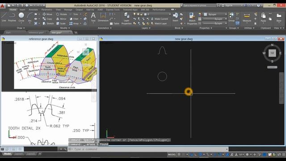
Task: Switch to Layout1 tab
Action: [x=19, y=154]
